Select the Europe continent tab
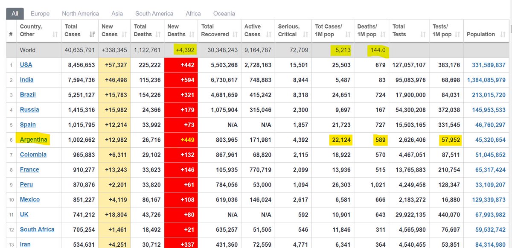Screen dimensions: 512x248 pos(40,14)
